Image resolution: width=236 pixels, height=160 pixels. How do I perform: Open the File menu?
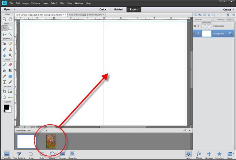11,3
